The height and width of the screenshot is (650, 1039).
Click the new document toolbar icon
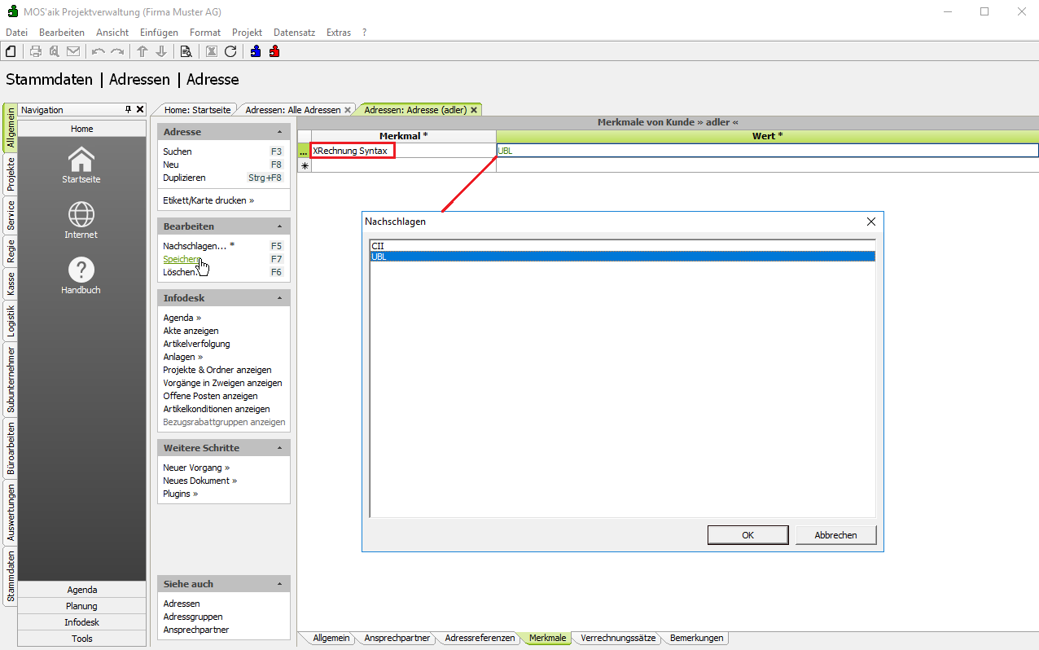[x=11, y=51]
